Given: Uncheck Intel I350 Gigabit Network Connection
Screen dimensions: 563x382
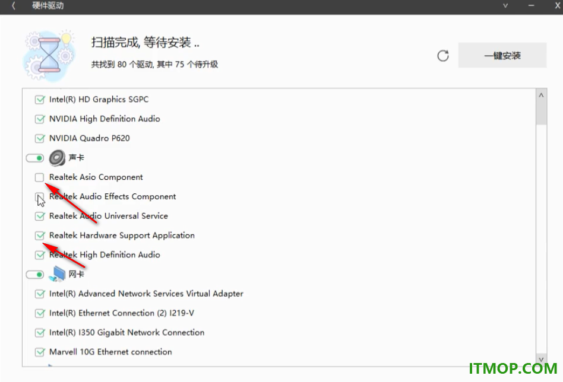Looking at the screenshot, I should click(40, 333).
